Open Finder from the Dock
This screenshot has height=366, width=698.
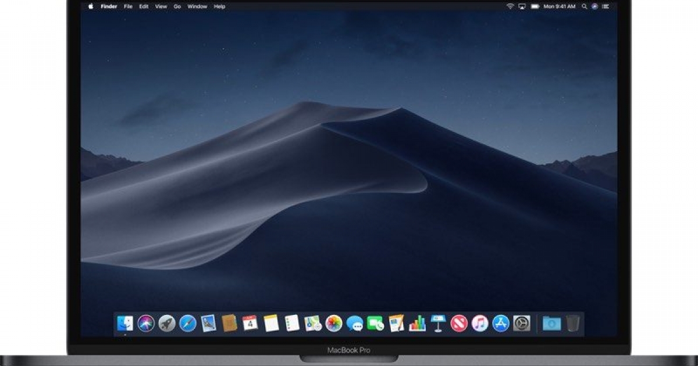pos(125,323)
